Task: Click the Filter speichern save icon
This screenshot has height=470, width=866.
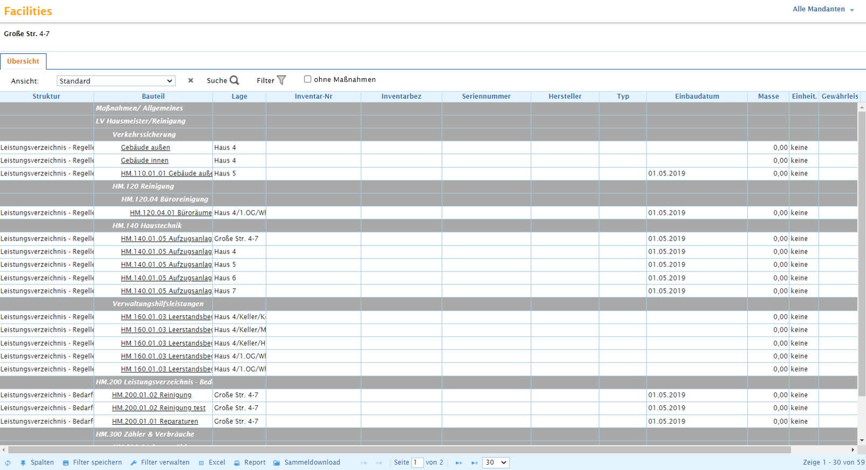Action: 66,463
